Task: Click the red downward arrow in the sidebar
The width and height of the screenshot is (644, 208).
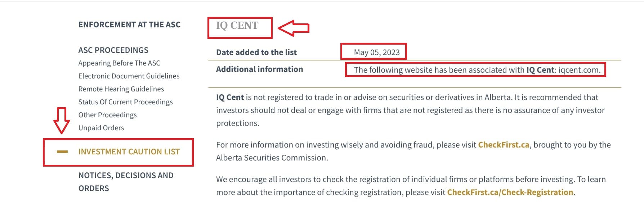Action: tap(62, 120)
